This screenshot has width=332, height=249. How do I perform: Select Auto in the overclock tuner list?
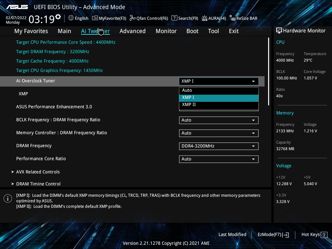[x=219, y=90]
